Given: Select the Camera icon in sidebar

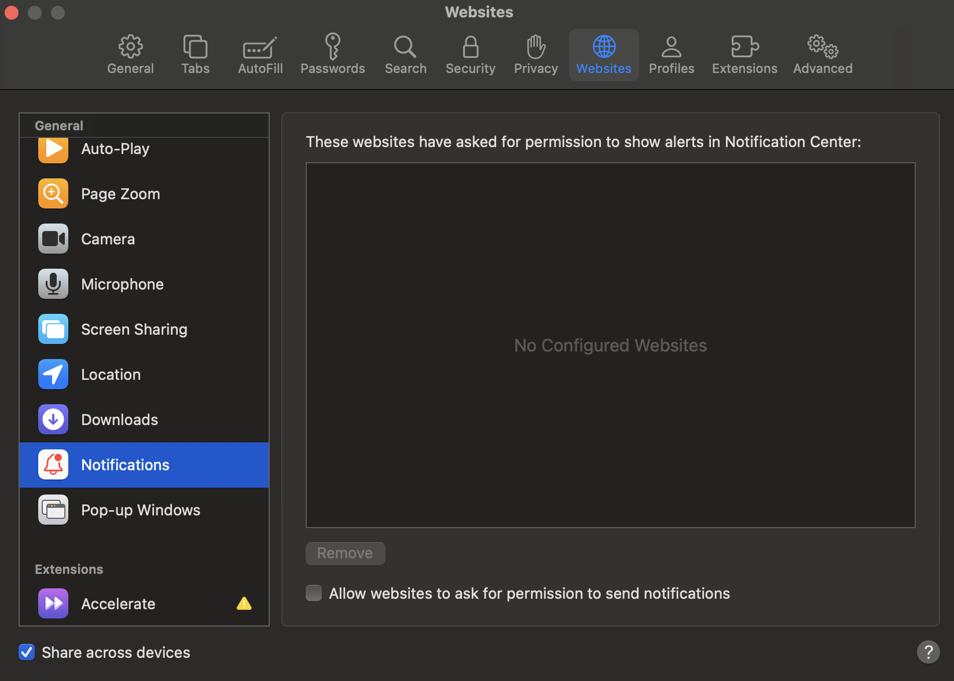Looking at the screenshot, I should 53,239.
